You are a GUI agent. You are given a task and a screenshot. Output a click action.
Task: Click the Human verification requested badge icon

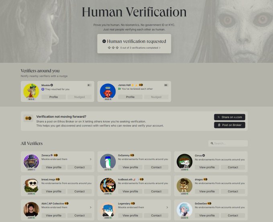[104, 41]
